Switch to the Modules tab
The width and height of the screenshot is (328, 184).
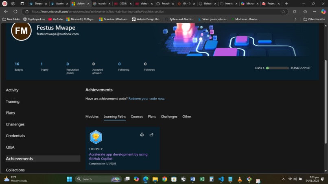92,117
